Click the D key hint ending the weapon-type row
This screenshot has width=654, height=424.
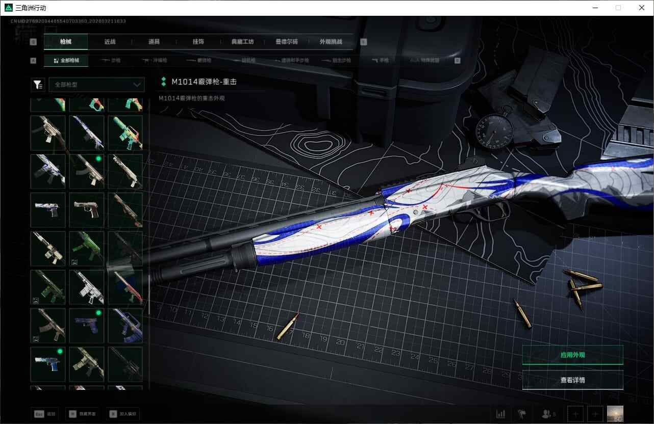(457, 61)
